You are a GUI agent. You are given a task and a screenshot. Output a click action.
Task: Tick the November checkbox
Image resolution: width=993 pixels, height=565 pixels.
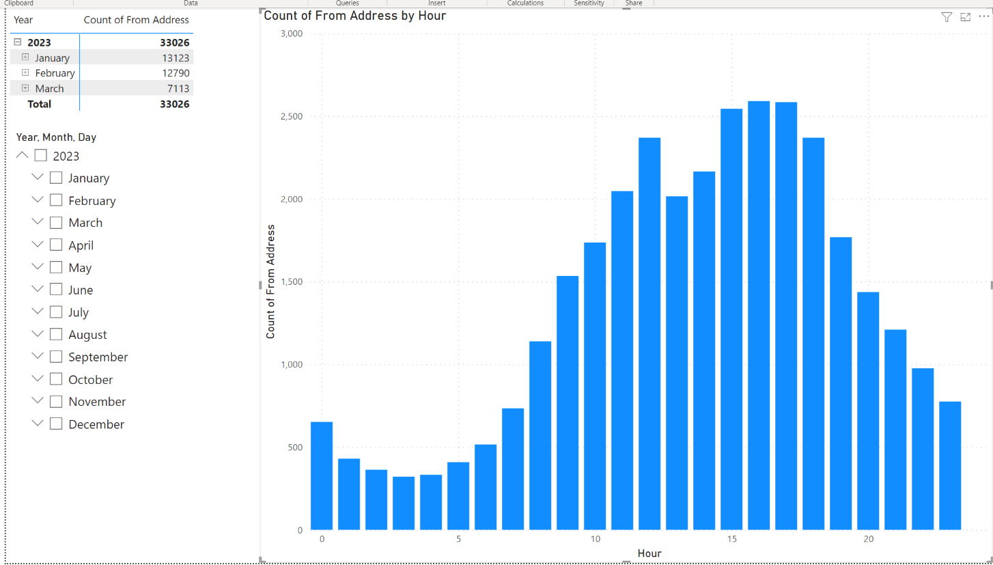point(56,401)
